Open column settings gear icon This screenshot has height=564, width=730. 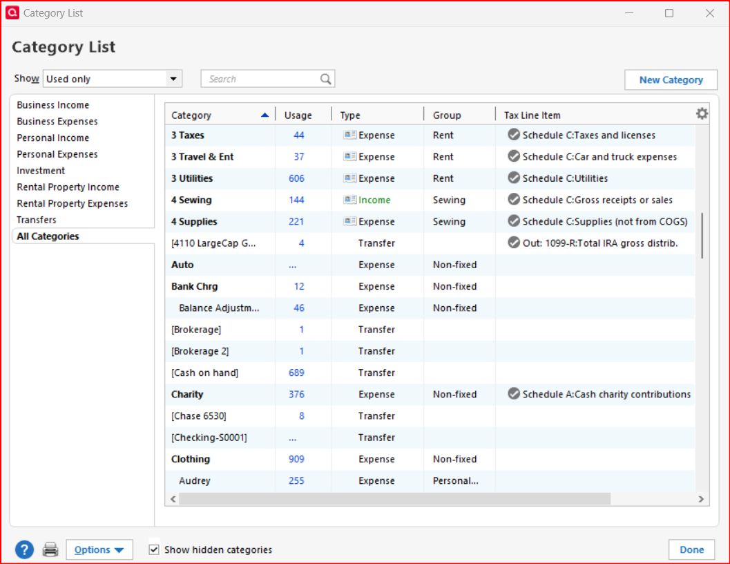(702, 114)
